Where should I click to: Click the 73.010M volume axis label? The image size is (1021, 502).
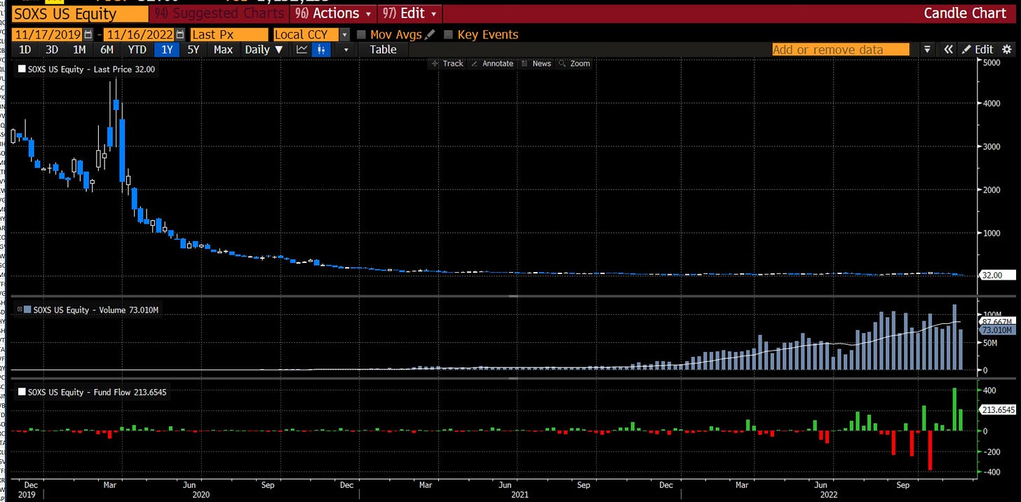coord(997,330)
